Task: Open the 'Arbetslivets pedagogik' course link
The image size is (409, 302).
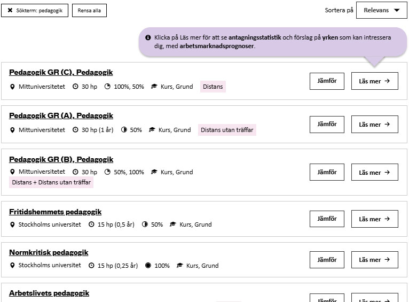Action: 49,293
